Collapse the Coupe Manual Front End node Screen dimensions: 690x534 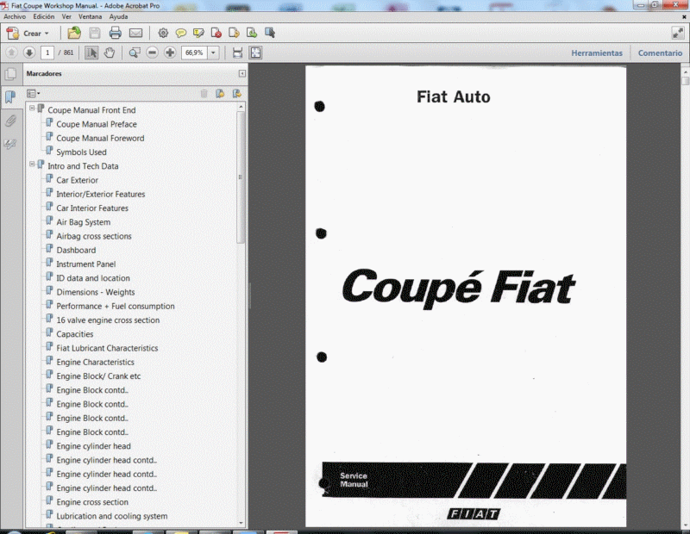point(32,109)
